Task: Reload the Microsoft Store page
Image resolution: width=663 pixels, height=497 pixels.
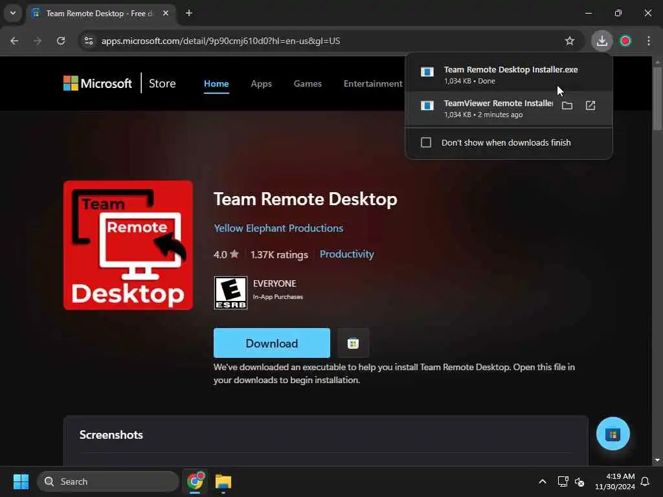Action: coord(61,41)
